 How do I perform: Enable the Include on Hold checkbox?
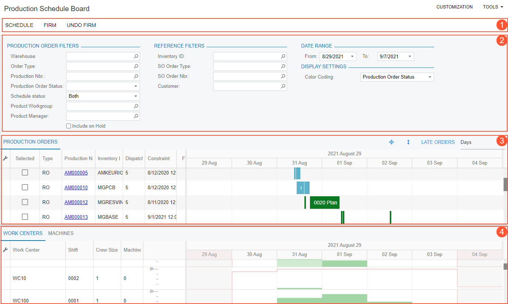[68, 126]
